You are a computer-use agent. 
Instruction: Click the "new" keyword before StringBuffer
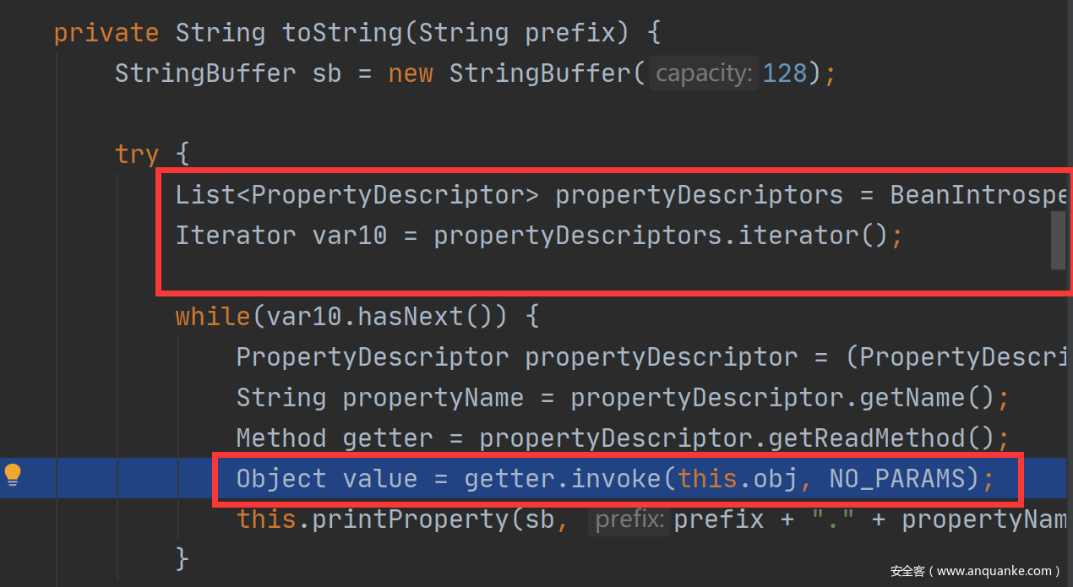click(411, 73)
